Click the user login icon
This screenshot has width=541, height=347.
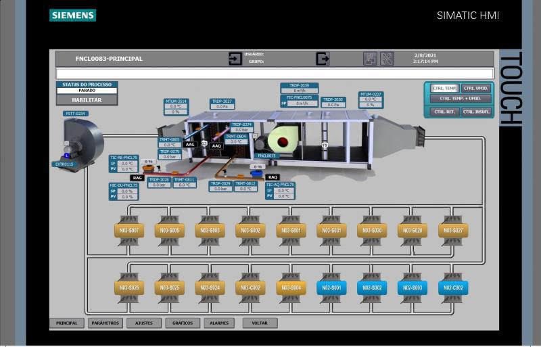coord(235,59)
